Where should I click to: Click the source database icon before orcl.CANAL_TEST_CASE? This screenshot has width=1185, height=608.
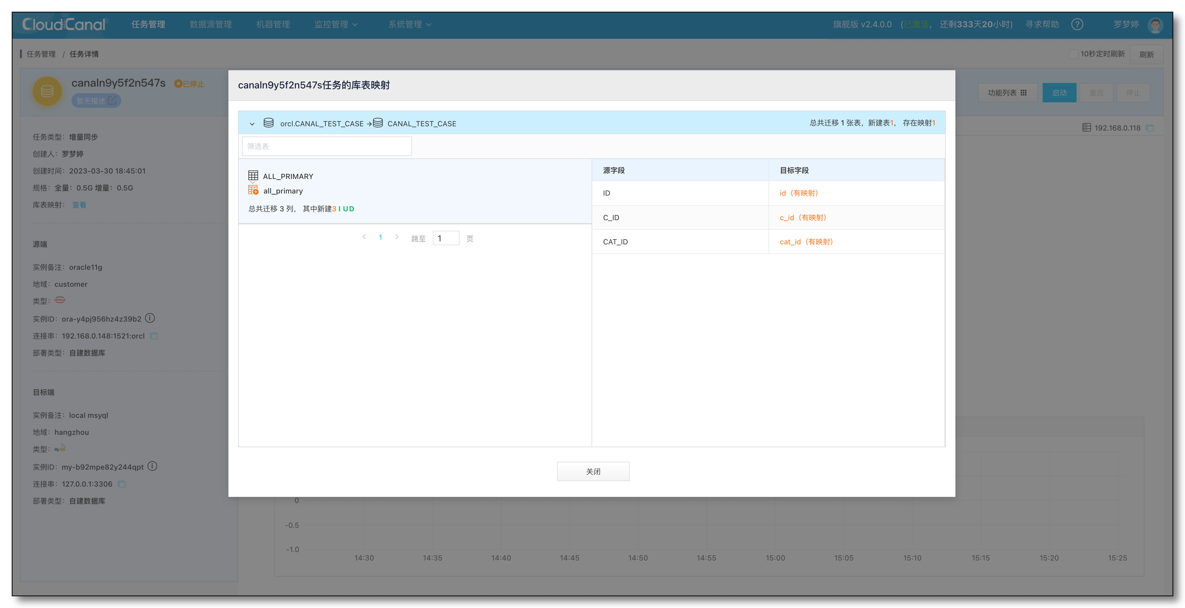coord(269,123)
